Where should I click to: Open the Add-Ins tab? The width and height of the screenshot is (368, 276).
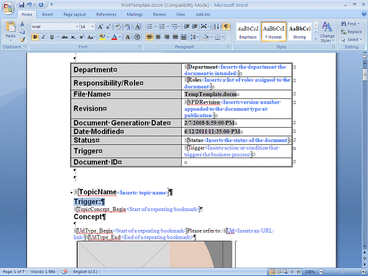point(203,14)
